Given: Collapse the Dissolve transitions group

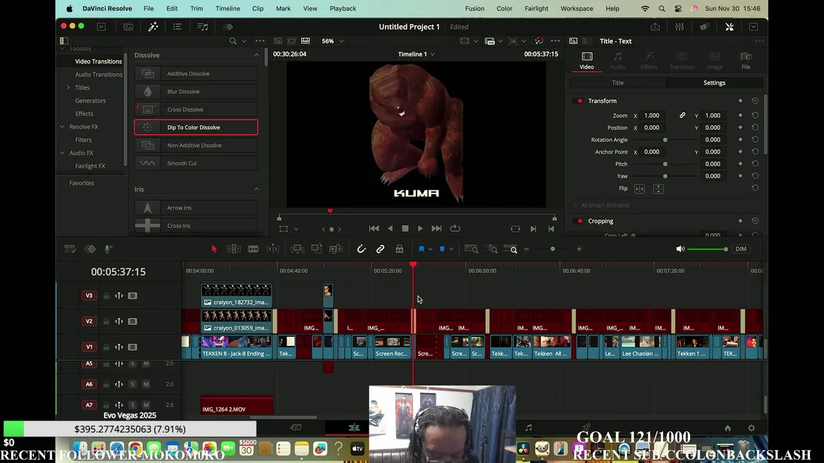Looking at the screenshot, I should click(256, 55).
